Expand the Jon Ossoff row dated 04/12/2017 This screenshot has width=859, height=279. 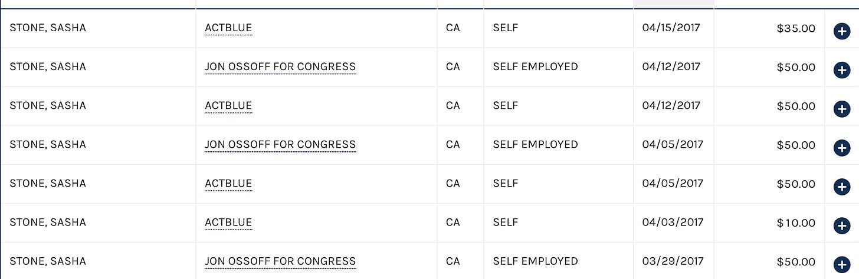click(x=842, y=70)
